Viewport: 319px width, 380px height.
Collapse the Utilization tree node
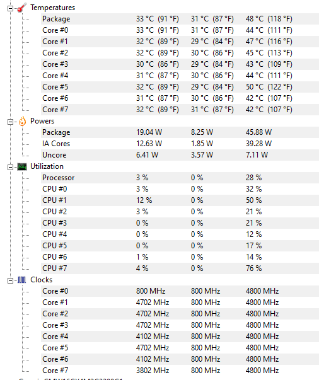(x=10, y=167)
